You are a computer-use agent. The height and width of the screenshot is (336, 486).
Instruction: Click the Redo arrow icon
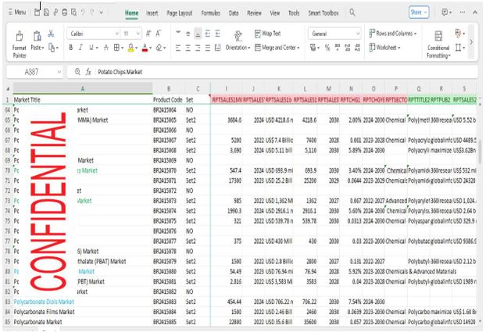coord(92,13)
